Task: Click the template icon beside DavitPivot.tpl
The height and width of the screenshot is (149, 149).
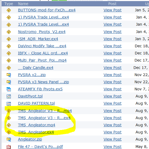Action: tap(9, 96)
